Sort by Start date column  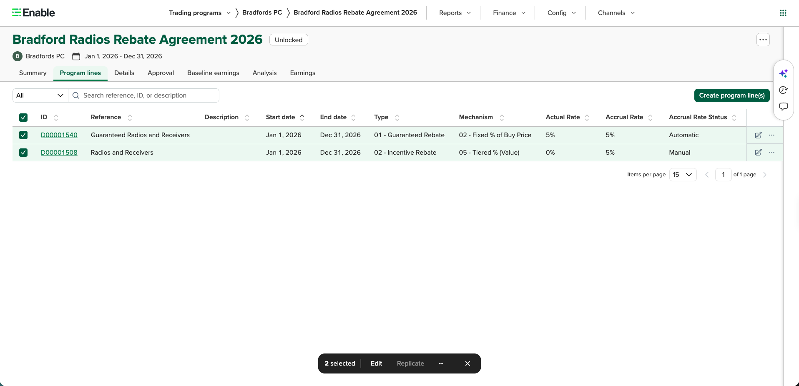pos(302,118)
